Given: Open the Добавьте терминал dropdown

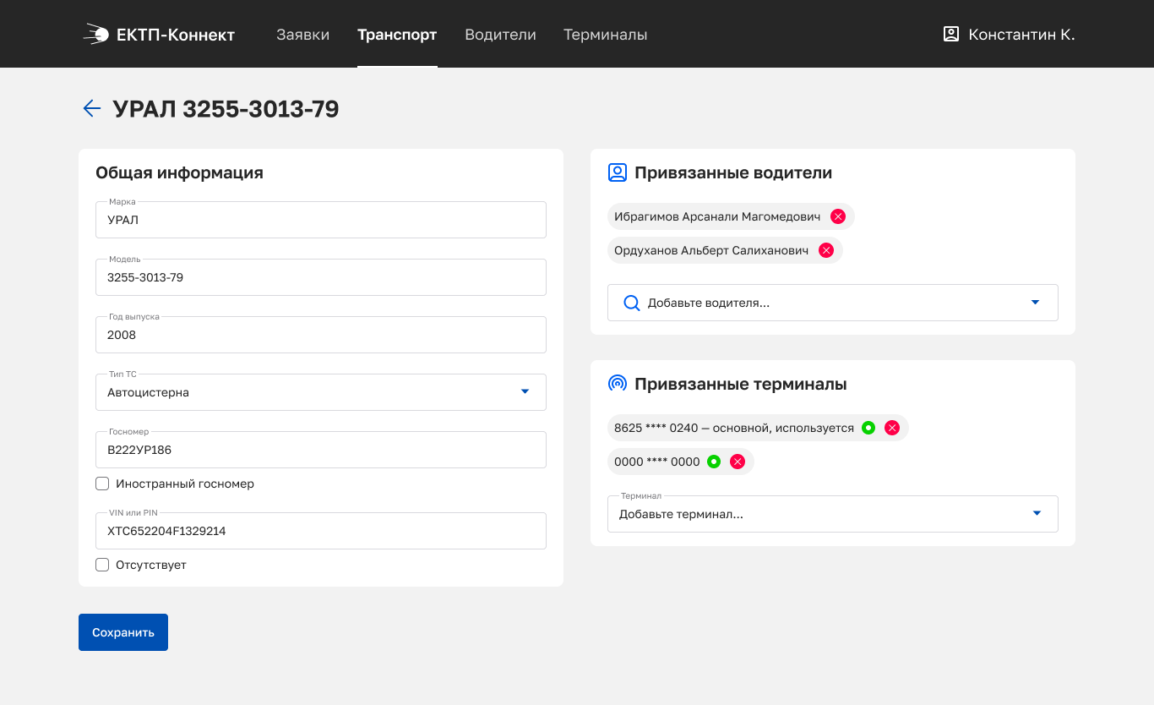Looking at the screenshot, I should pos(833,514).
